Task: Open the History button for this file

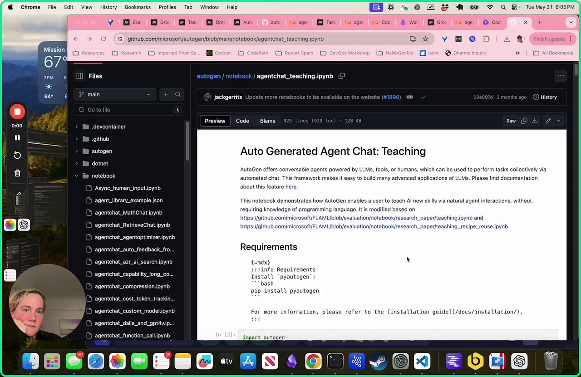Action: coord(545,97)
